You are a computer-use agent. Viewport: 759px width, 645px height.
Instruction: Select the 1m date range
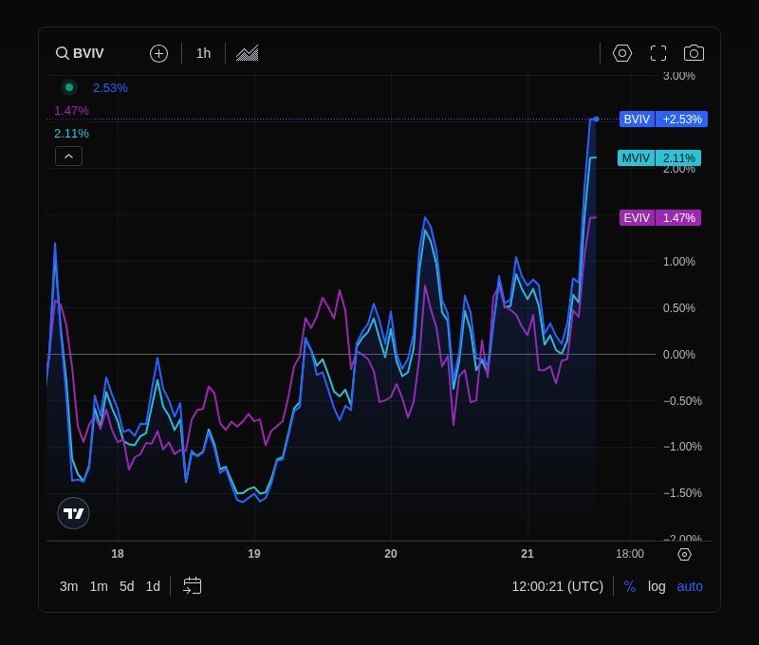point(99,586)
